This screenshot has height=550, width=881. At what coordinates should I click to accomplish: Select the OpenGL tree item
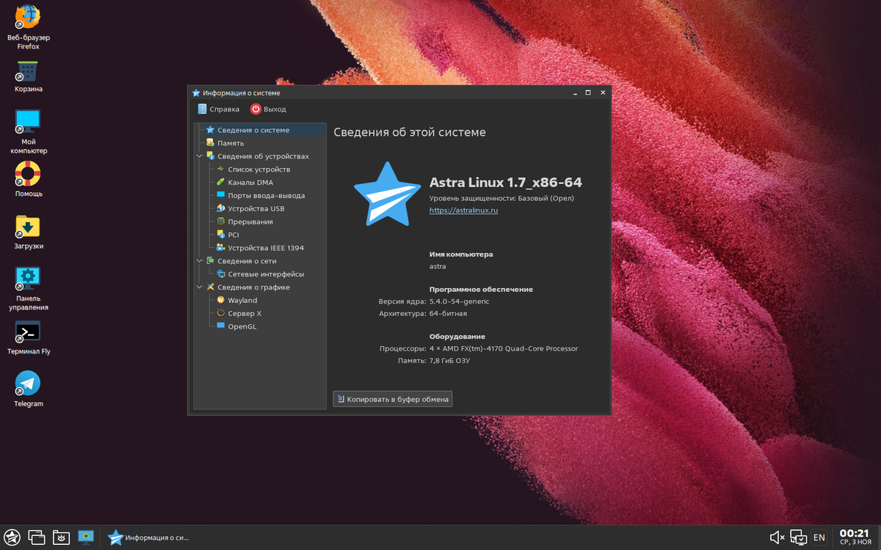[242, 327]
